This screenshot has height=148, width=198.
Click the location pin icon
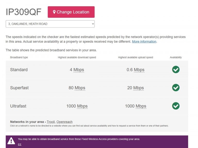pyautogui.click(x=54, y=12)
